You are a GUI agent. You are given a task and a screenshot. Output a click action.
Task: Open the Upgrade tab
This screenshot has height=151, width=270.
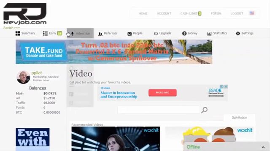pos(163,34)
